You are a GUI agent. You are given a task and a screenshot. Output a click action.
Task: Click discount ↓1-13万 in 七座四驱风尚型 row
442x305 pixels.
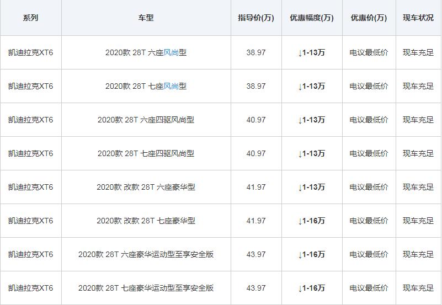pos(312,153)
